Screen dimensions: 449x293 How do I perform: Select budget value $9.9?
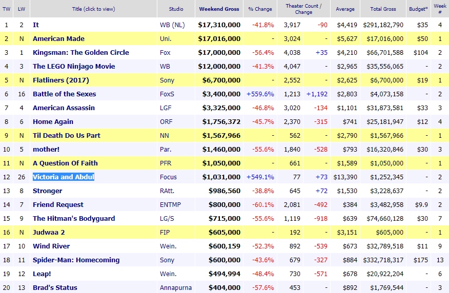(x=421, y=204)
